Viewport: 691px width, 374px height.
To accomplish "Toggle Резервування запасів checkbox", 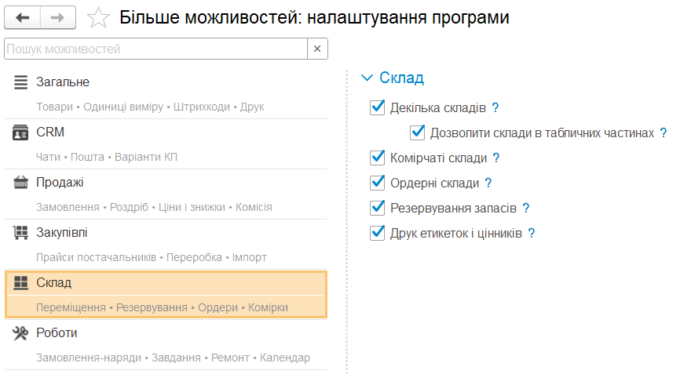I will (378, 208).
